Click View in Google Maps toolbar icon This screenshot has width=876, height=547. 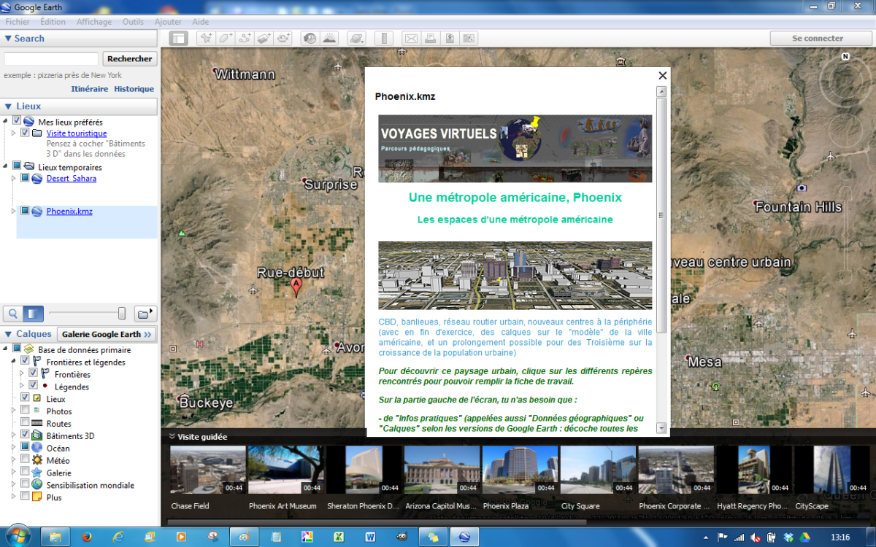tap(469, 38)
